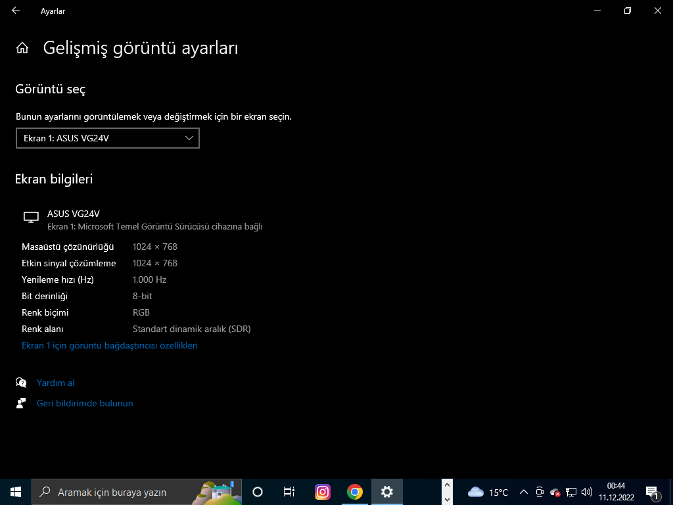Click the Settings gear taskbar icon

tap(386, 492)
